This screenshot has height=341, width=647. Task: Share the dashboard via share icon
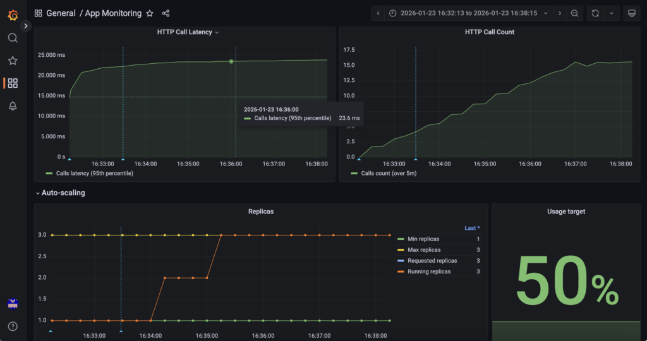point(166,13)
